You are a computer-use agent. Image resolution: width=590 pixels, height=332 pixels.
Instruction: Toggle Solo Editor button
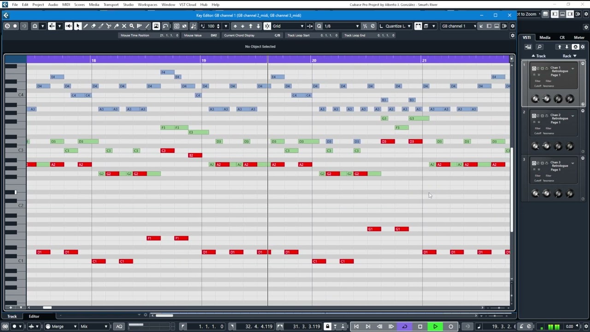tap(7, 26)
